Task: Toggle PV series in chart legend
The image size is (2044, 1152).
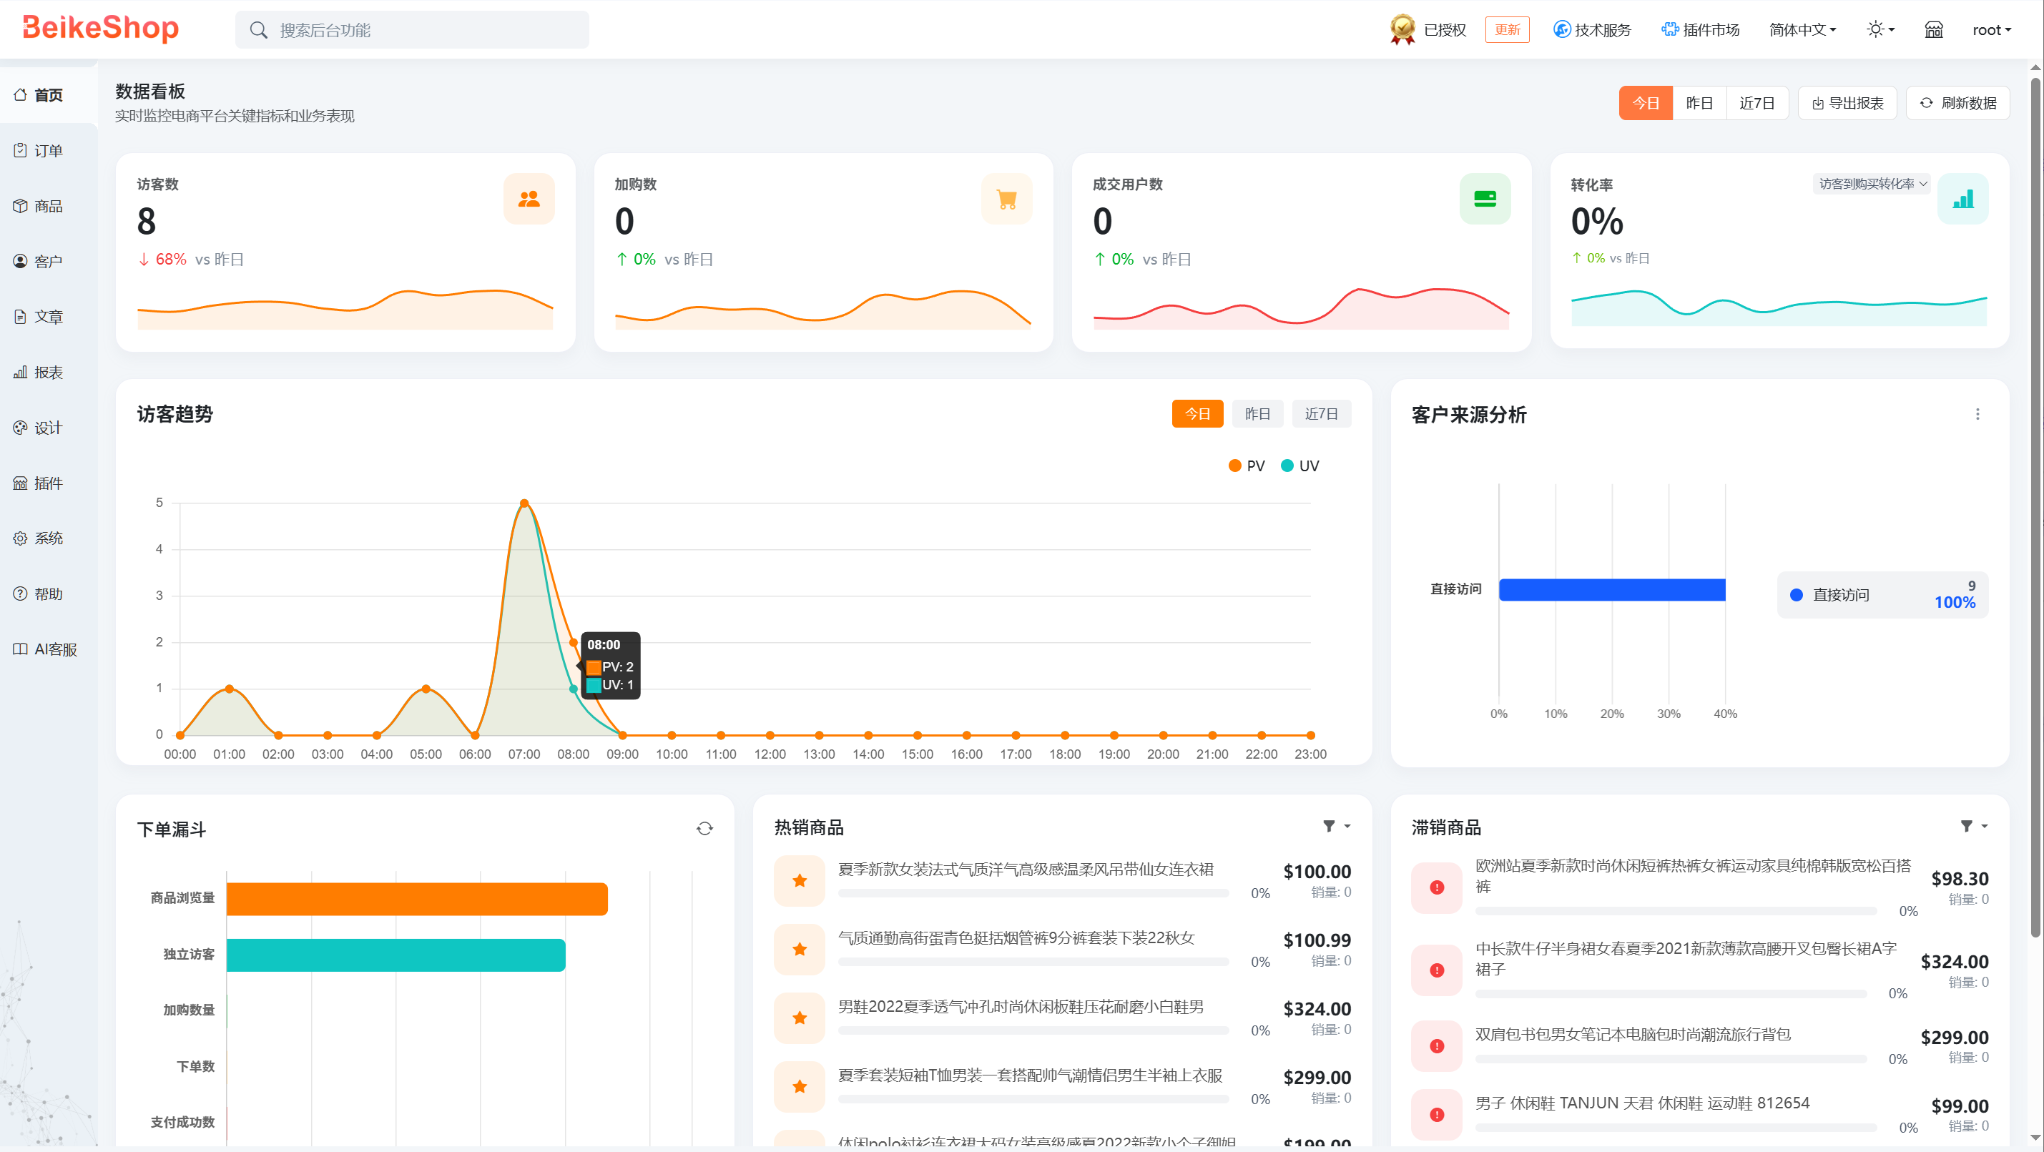Action: tap(1247, 466)
